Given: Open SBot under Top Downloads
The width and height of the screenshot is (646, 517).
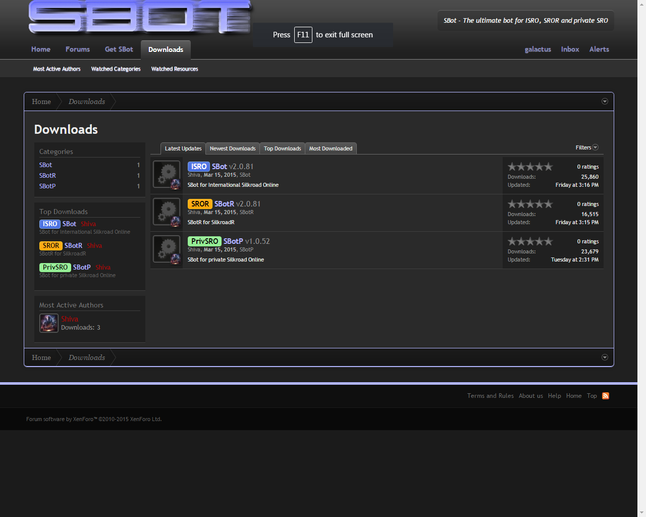Looking at the screenshot, I should pyautogui.click(x=69, y=224).
